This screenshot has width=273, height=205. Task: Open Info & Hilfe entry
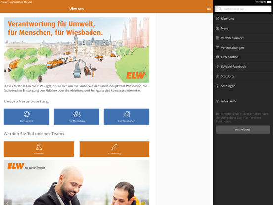pyautogui.click(x=243, y=102)
